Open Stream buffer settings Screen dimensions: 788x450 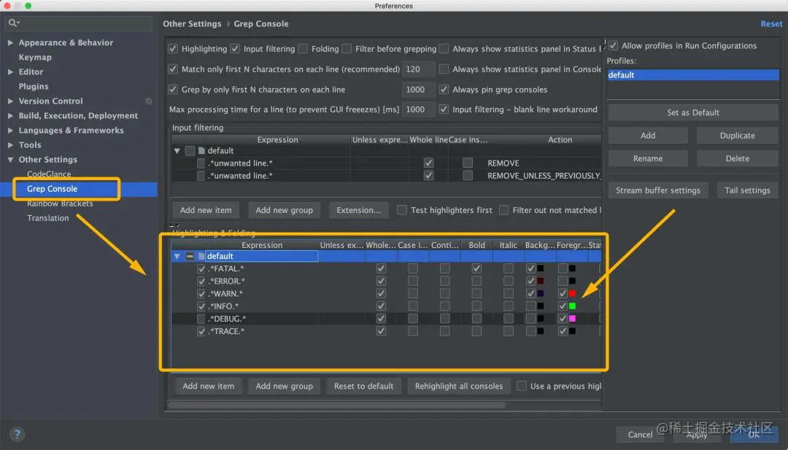click(x=658, y=190)
